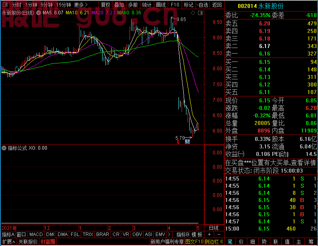
Task: Select the TRIX indicator
Action: [x=88, y=234]
